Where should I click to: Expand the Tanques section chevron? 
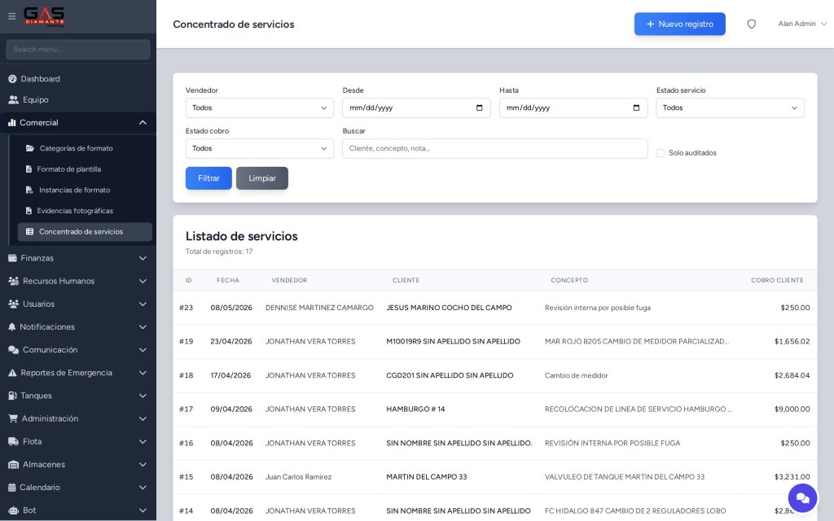click(x=143, y=396)
